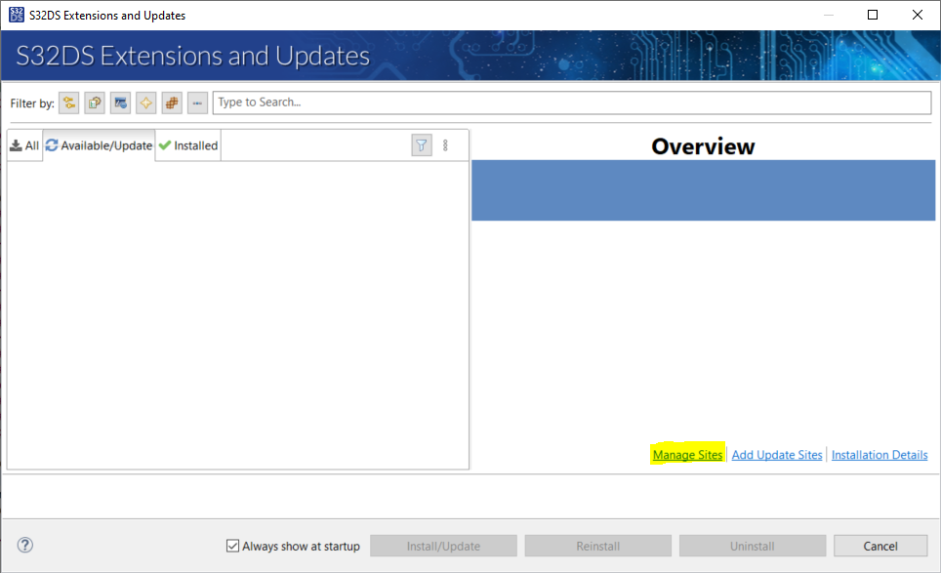Viewport: 941px width, 573px height.
Task: Click the Add Update Sites link
Action: point(777,455)
